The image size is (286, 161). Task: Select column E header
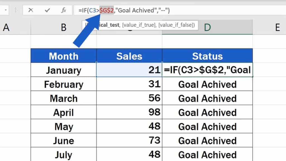[277, 27]
